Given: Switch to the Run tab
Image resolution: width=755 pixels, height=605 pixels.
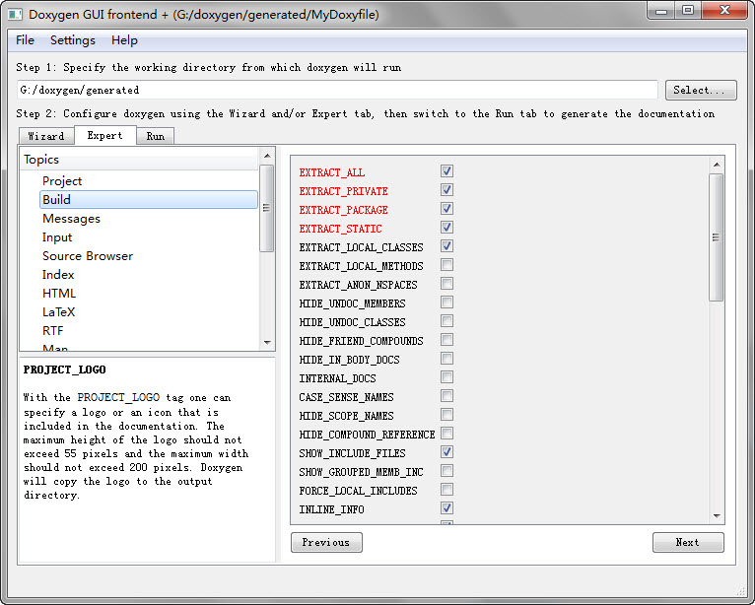Looking at the screenshot, I should [155, 136].
